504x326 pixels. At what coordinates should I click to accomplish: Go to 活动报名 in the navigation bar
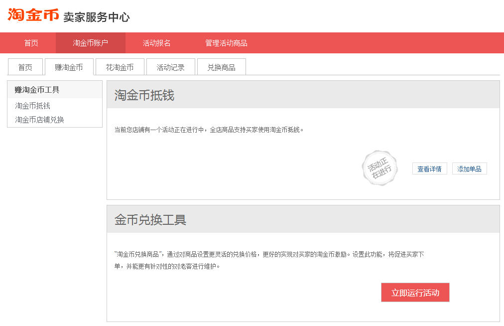click(x=156, y=43)
